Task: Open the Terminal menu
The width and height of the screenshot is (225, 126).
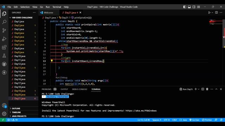Action: (x=57, y=7)
